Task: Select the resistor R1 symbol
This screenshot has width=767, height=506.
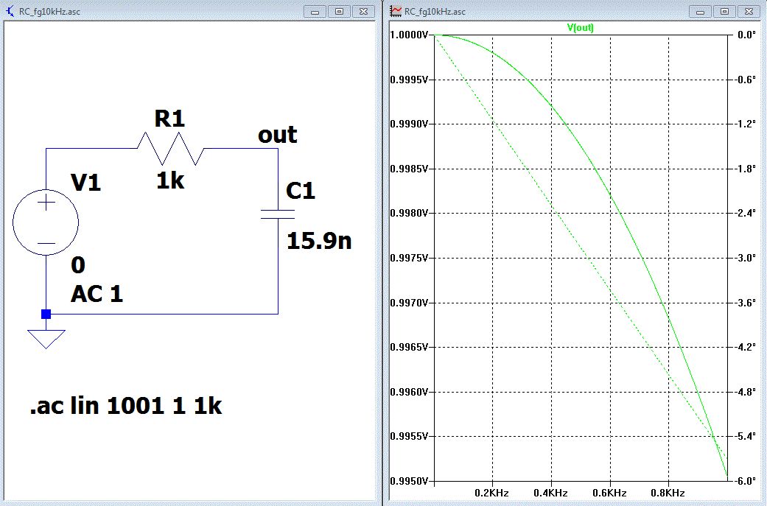Action: 170,148
